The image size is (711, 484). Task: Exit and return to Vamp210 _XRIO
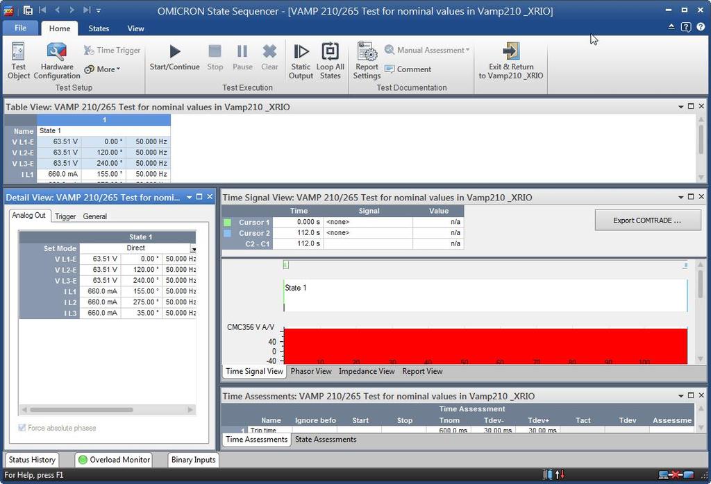point(511,61)
